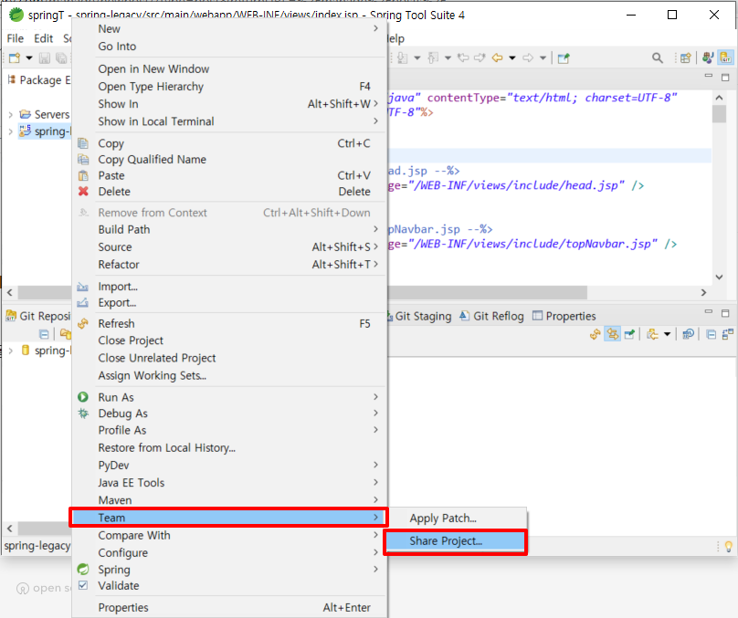Select Close Project menu entry
Image resolution: width=738 pixels, height=618 pixels.
tap(229, 340)
